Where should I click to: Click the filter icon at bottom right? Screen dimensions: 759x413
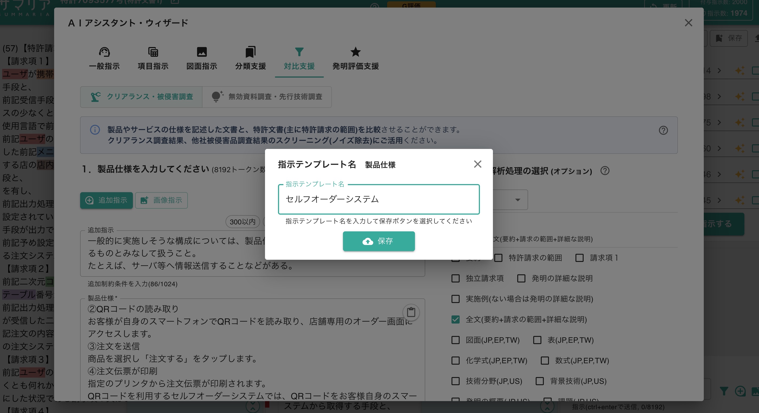724,391
